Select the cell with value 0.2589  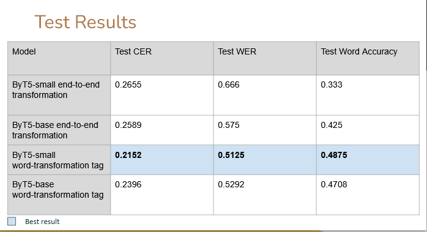click(x=162, y=130)
